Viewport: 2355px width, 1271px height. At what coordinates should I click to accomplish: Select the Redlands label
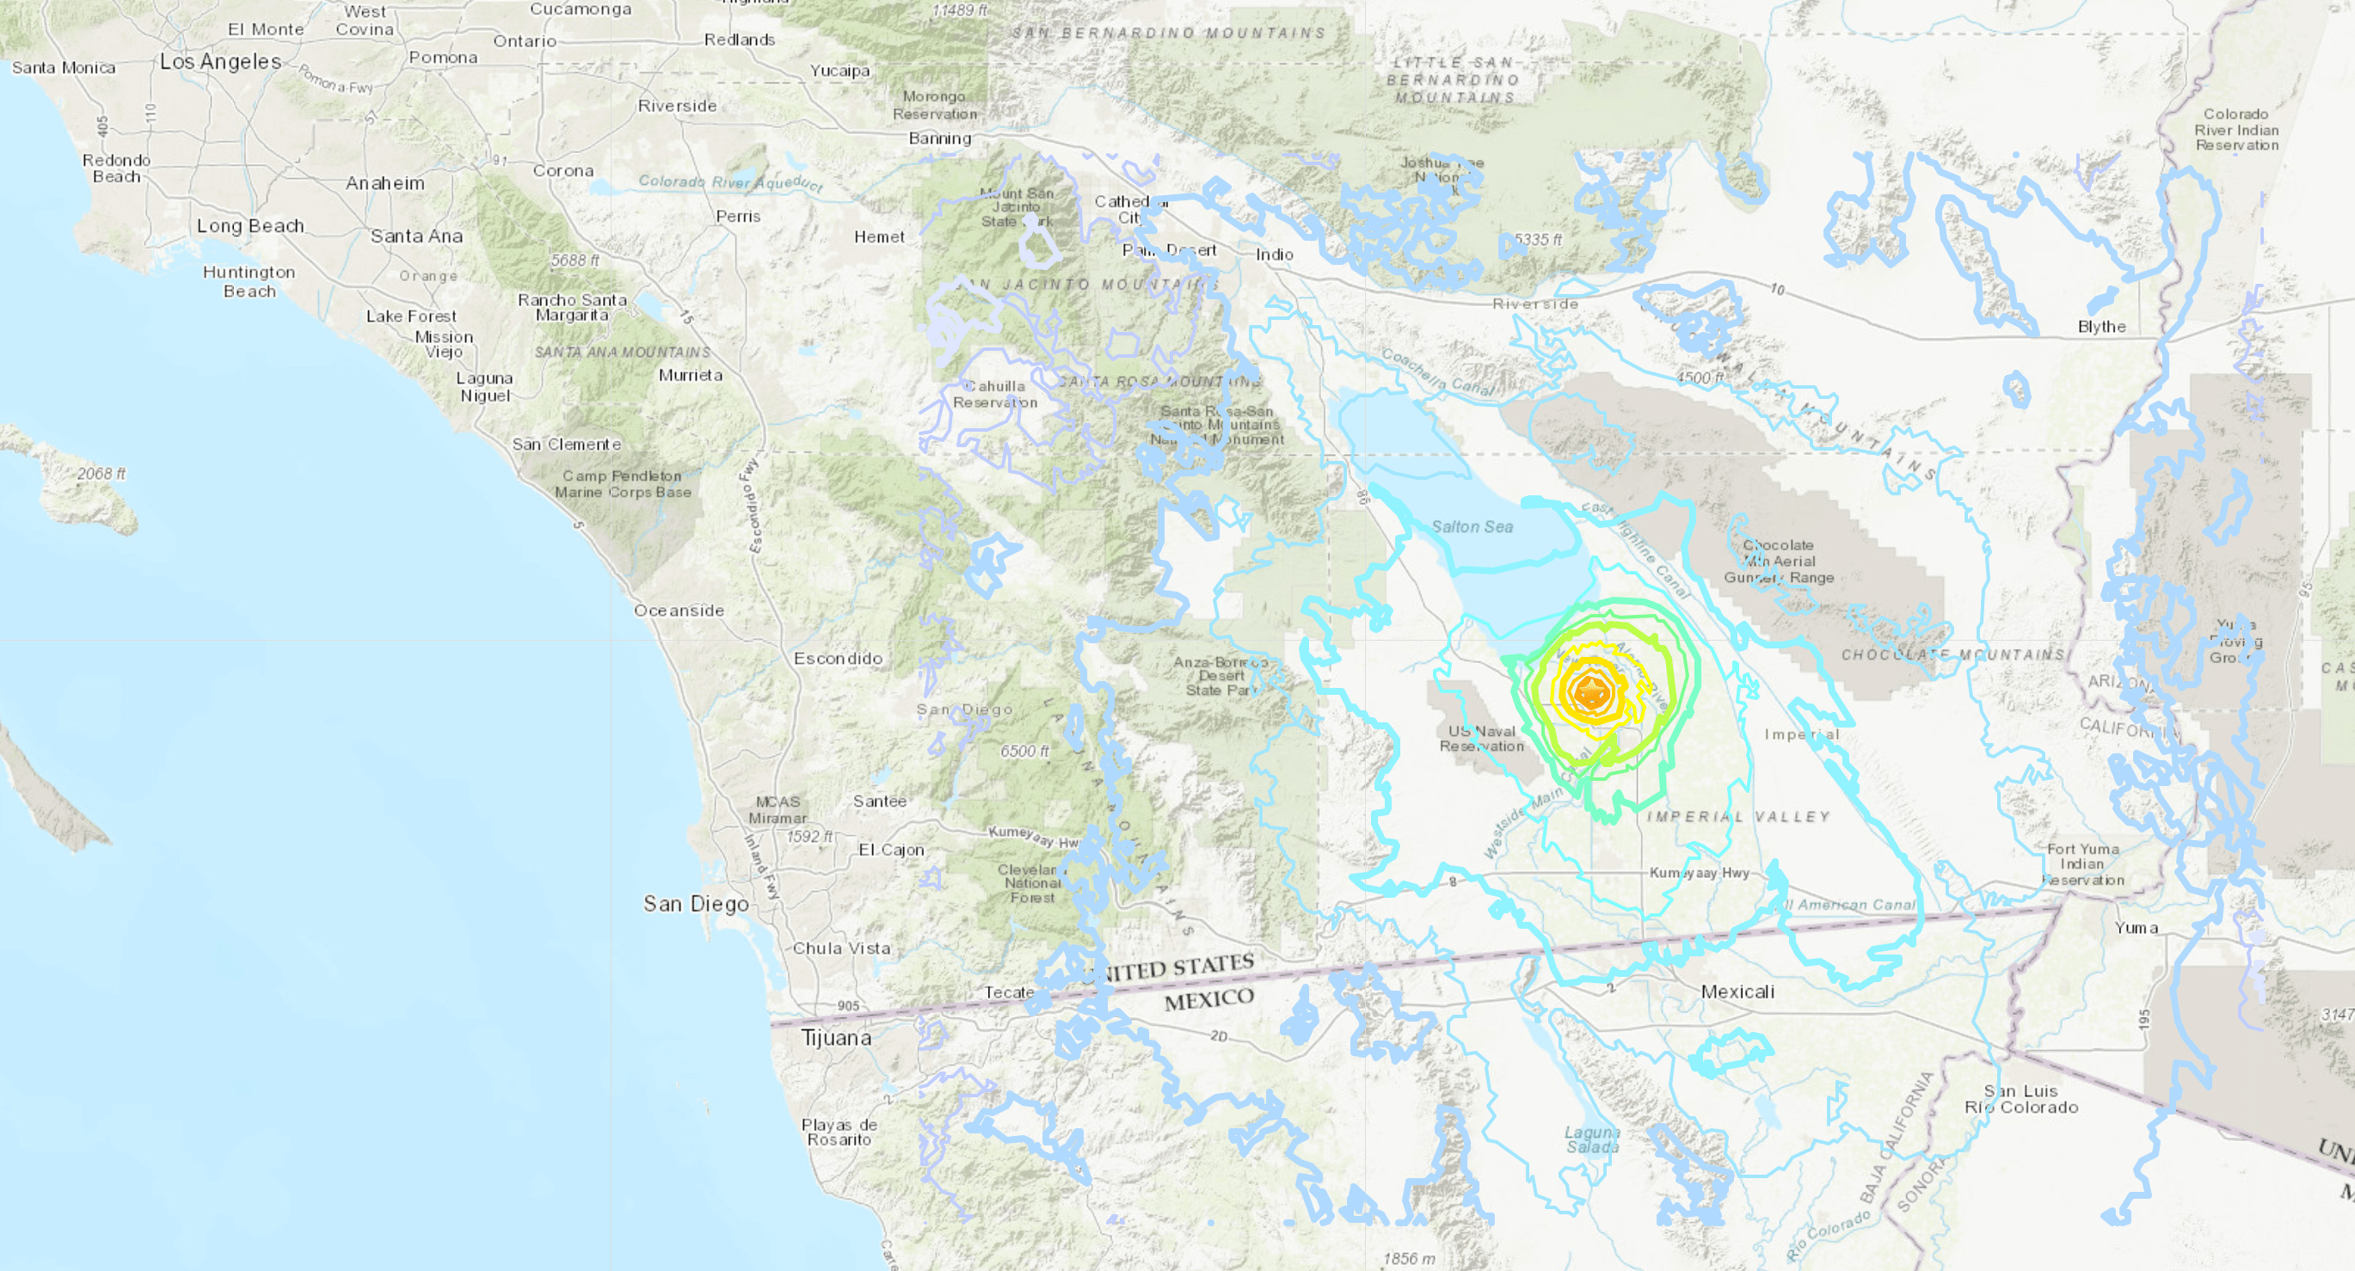[x=740, y=40]
